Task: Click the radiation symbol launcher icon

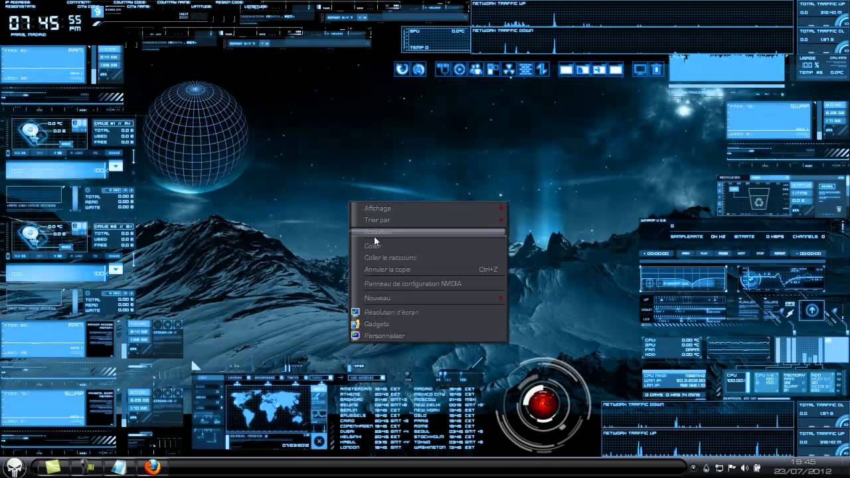Action: click(x=509, y=69)
